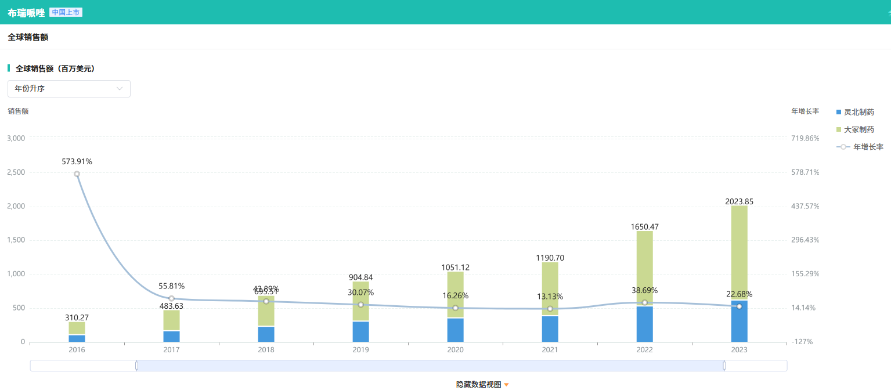
Task: Click the 2019 x-axis label
Action: (360, 350)
